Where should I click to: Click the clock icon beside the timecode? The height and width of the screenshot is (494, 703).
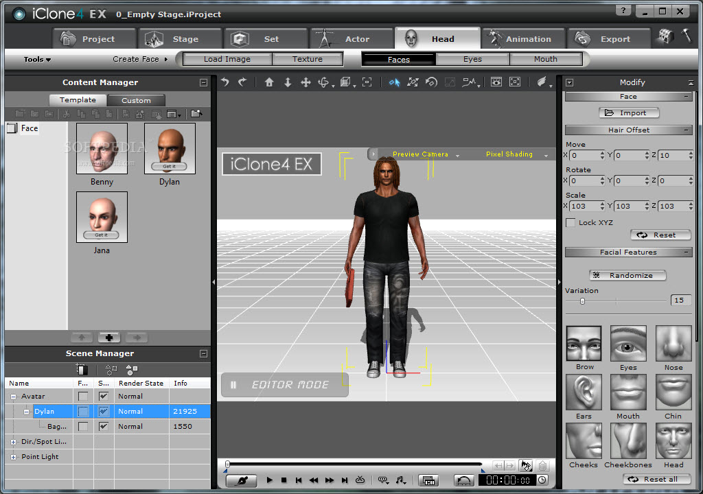coord(542,480)
